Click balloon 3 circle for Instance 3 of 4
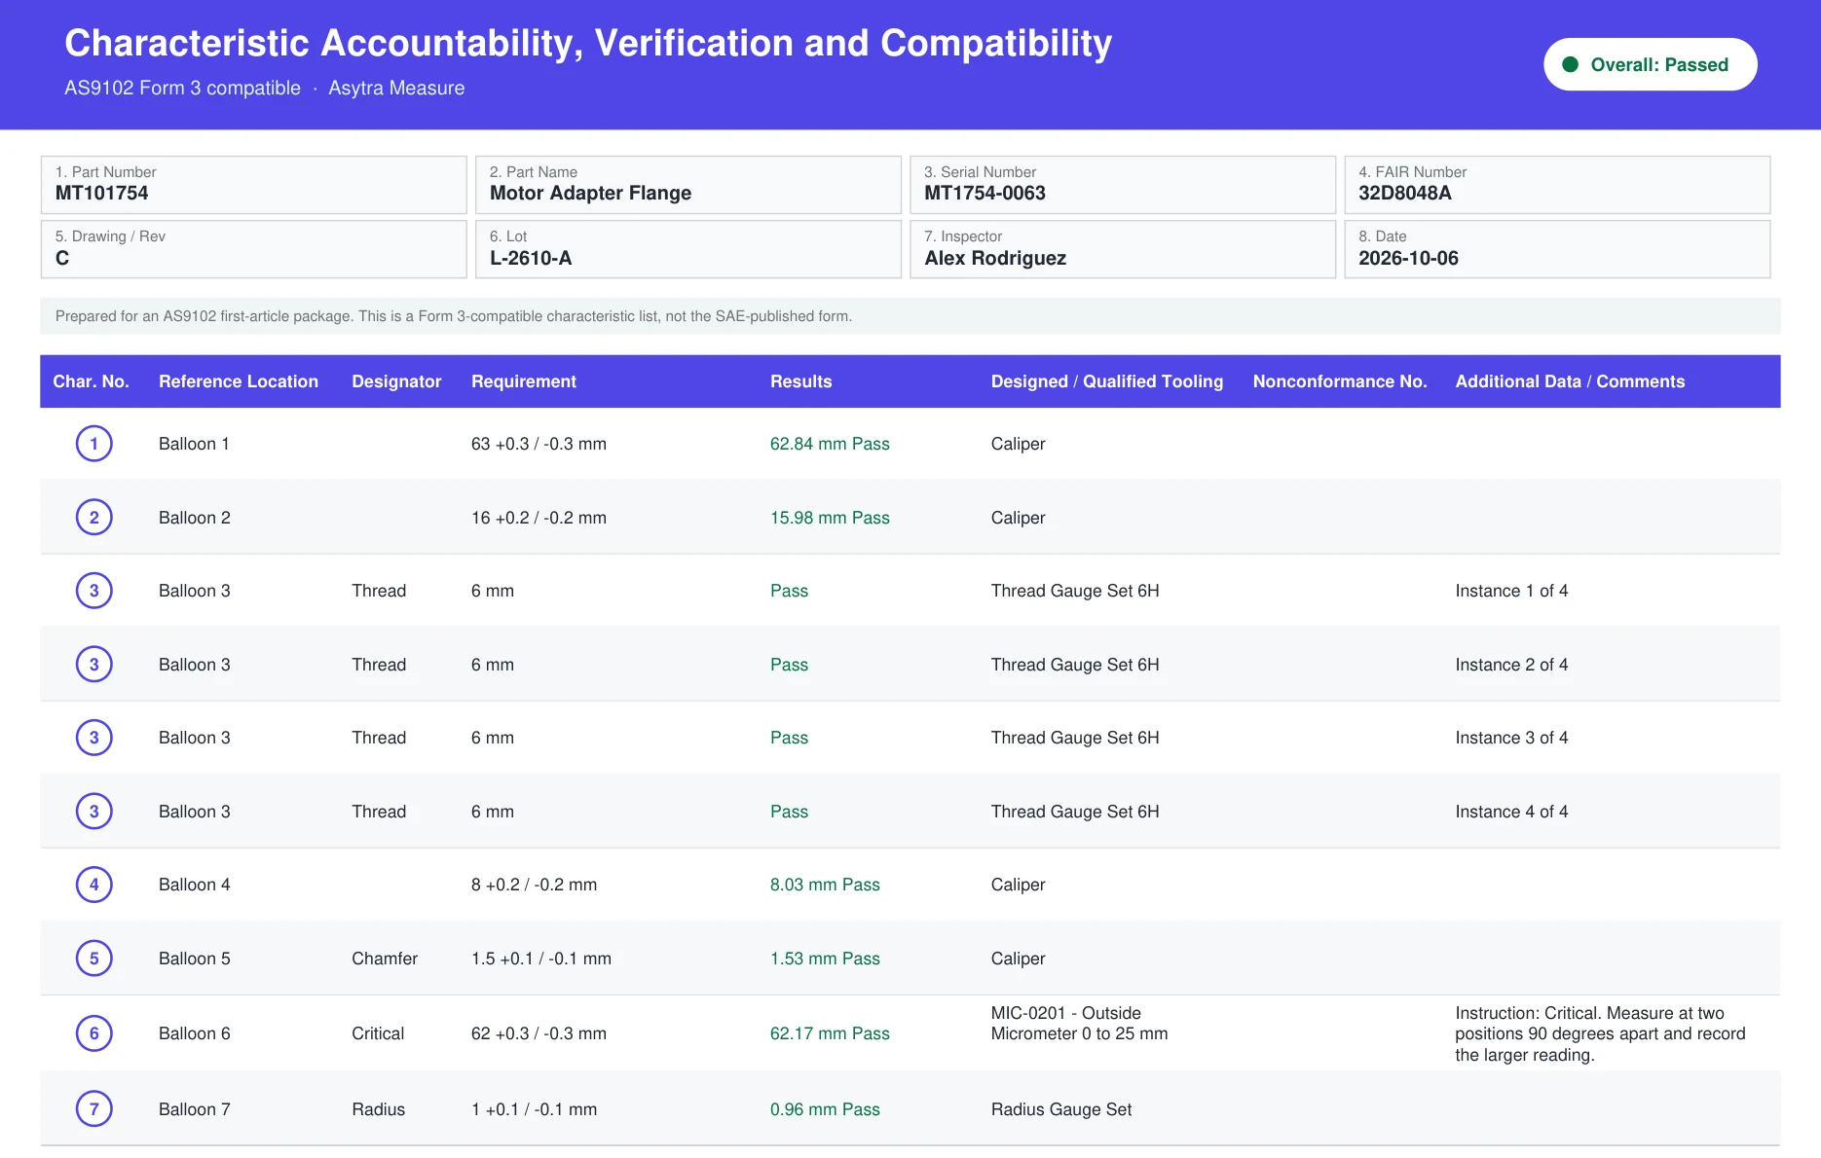This screenshot has width=1821, height=1158. tap(94, 738)
